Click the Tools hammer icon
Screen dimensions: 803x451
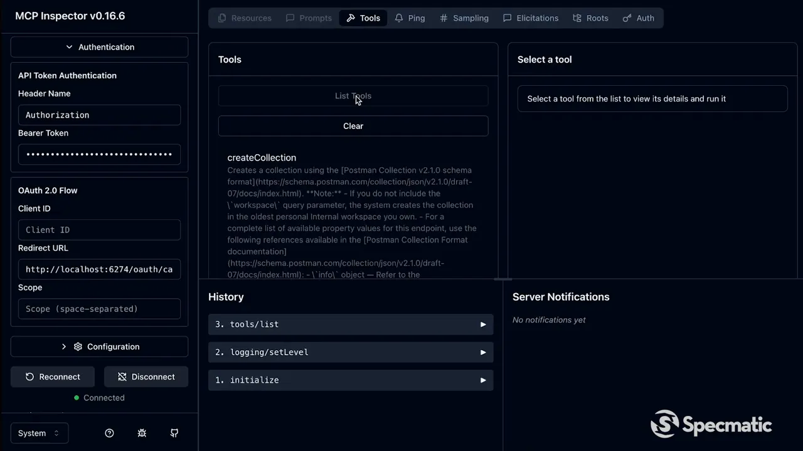coord(351,18)
